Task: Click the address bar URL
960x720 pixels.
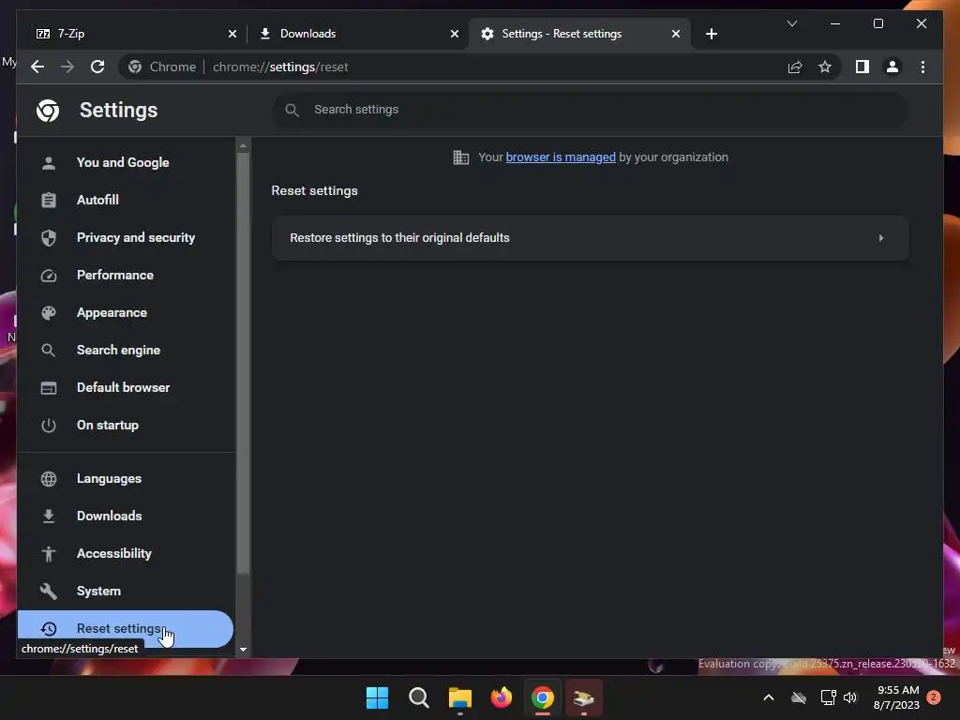Action: [280, 67]
